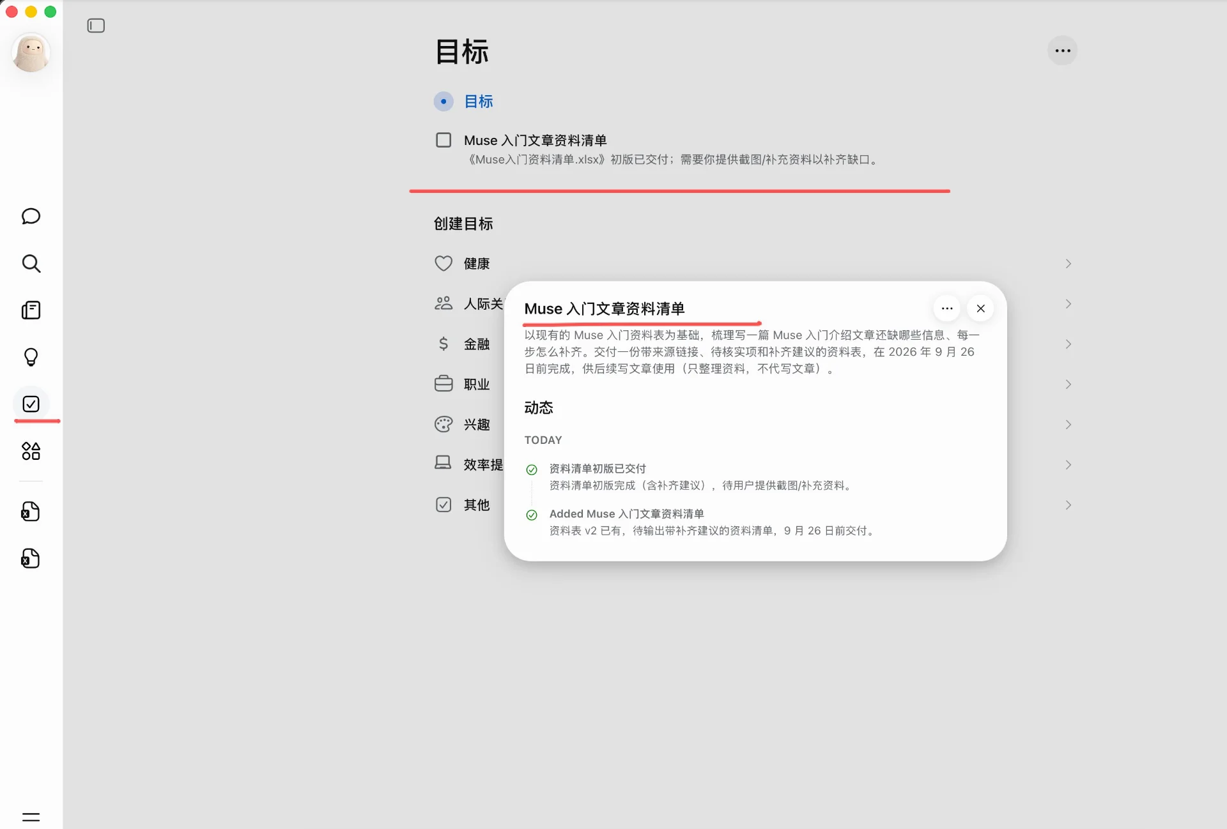The height and width of the screenshot is (829, 1227).
Task: Click the popup goal description paragraph
Action: [752, 352]
